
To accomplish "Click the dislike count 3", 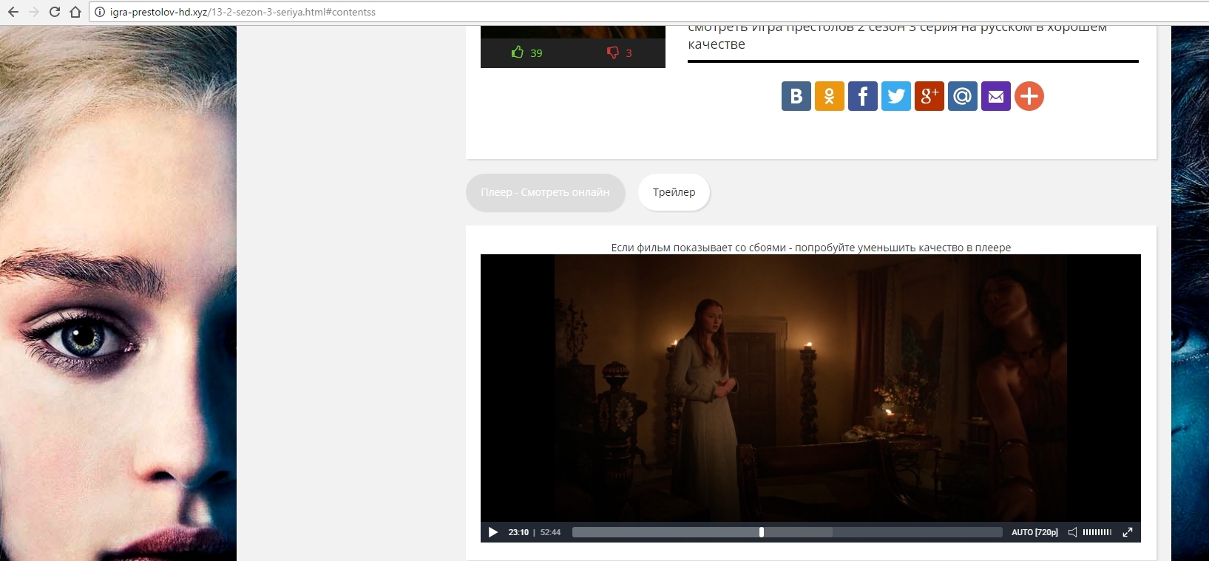I will click(629, 53).
